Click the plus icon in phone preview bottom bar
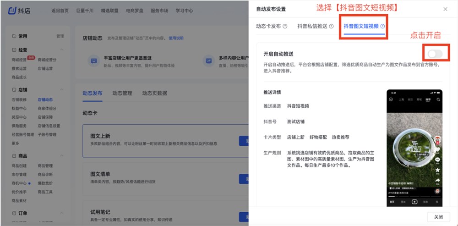The width and height of the screenshot is (458, 226). coord(414,202)
